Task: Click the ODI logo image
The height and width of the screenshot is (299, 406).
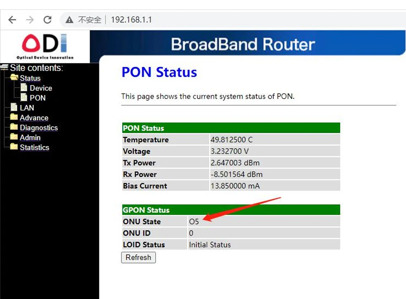Action: pyautogui.click(x=45, y=46)
